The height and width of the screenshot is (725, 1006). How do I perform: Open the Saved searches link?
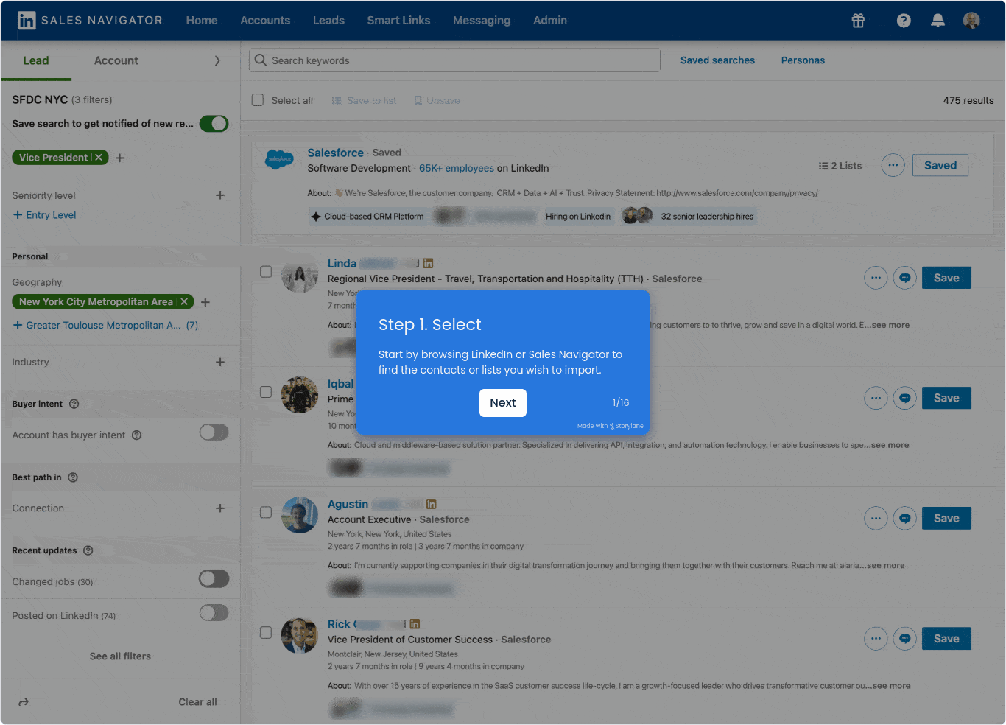717,60
